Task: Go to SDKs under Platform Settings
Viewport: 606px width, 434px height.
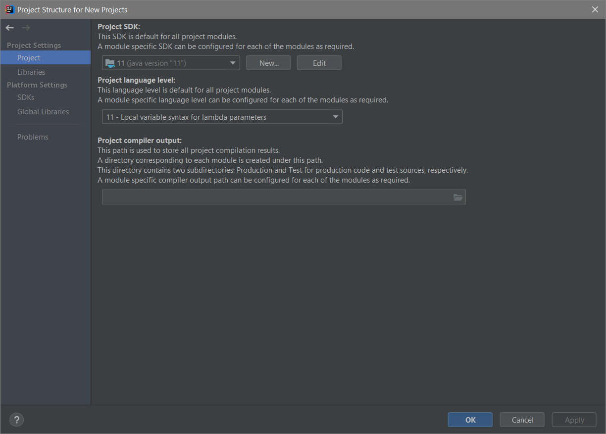Action: coord(26,97)
